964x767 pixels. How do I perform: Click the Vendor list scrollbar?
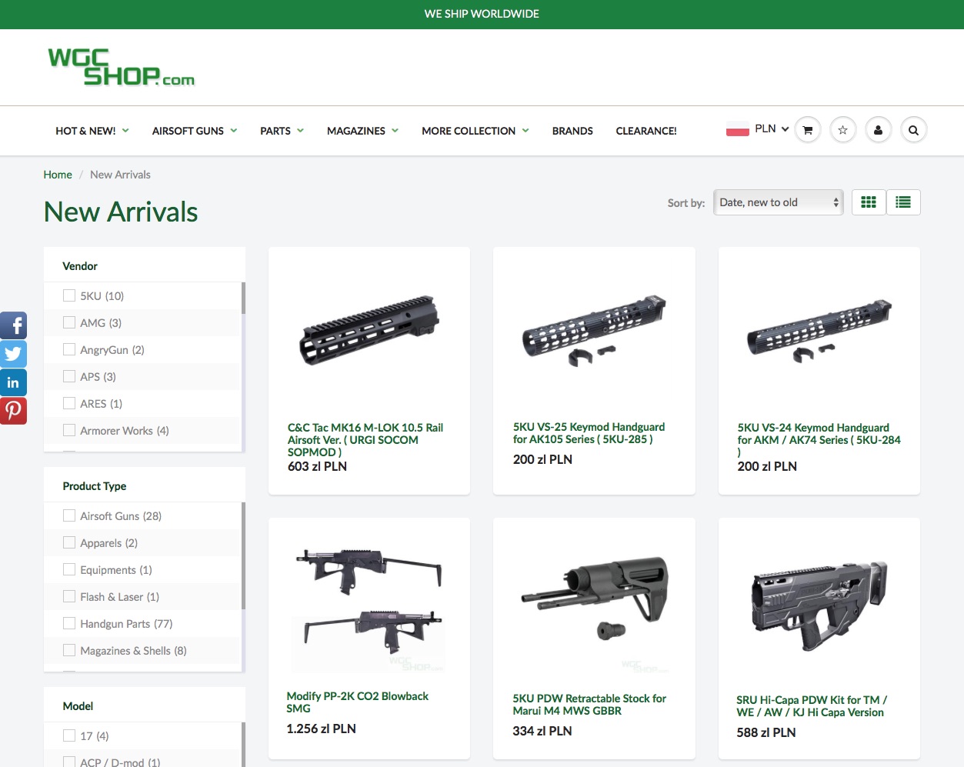coord(243,298)
